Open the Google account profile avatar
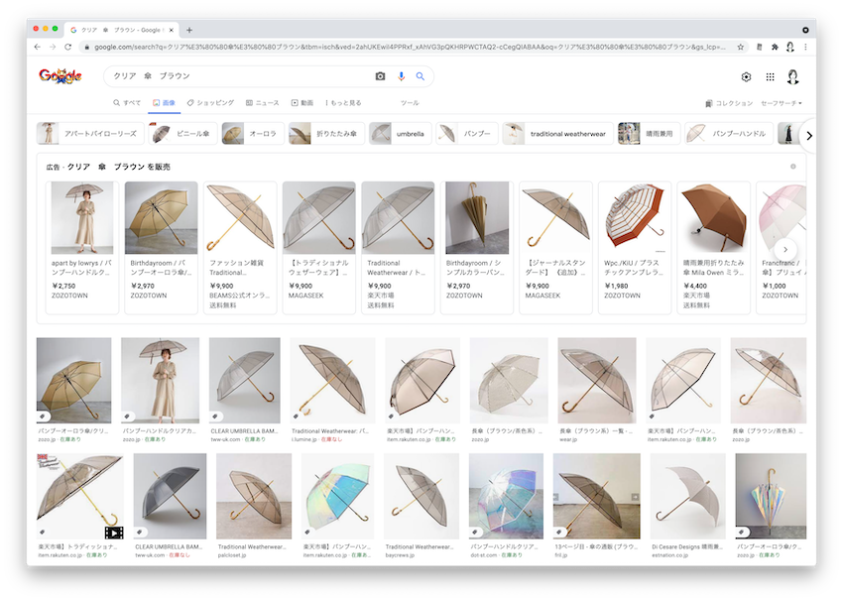Image resolution: width=843 pixels, height=601 pixels. pyautogui.click(x=793, y=76)
